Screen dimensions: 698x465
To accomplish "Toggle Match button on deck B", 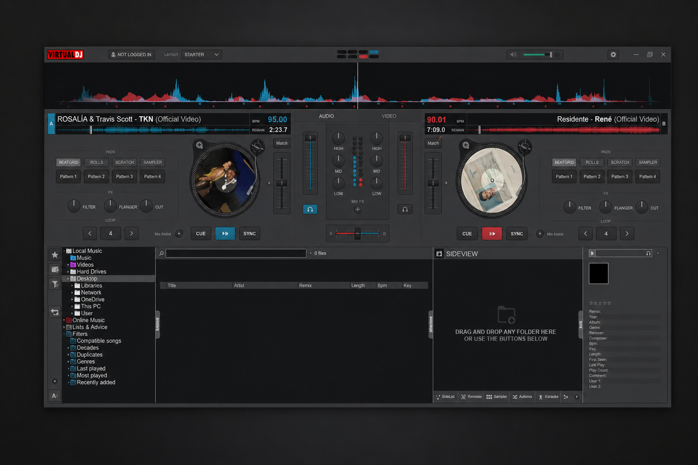I will [x=433, y=143].
